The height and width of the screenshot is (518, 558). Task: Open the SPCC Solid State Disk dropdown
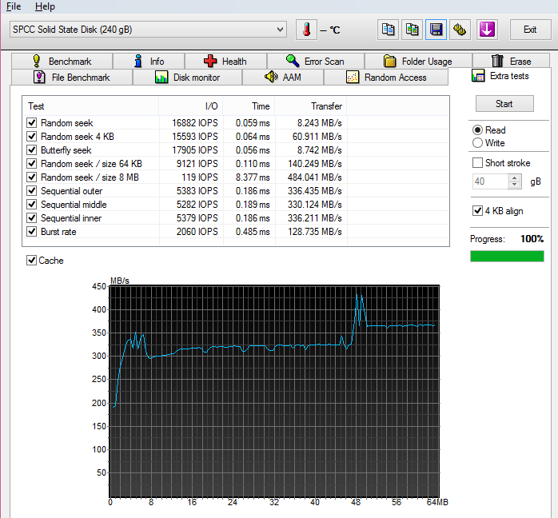(149, 29)
